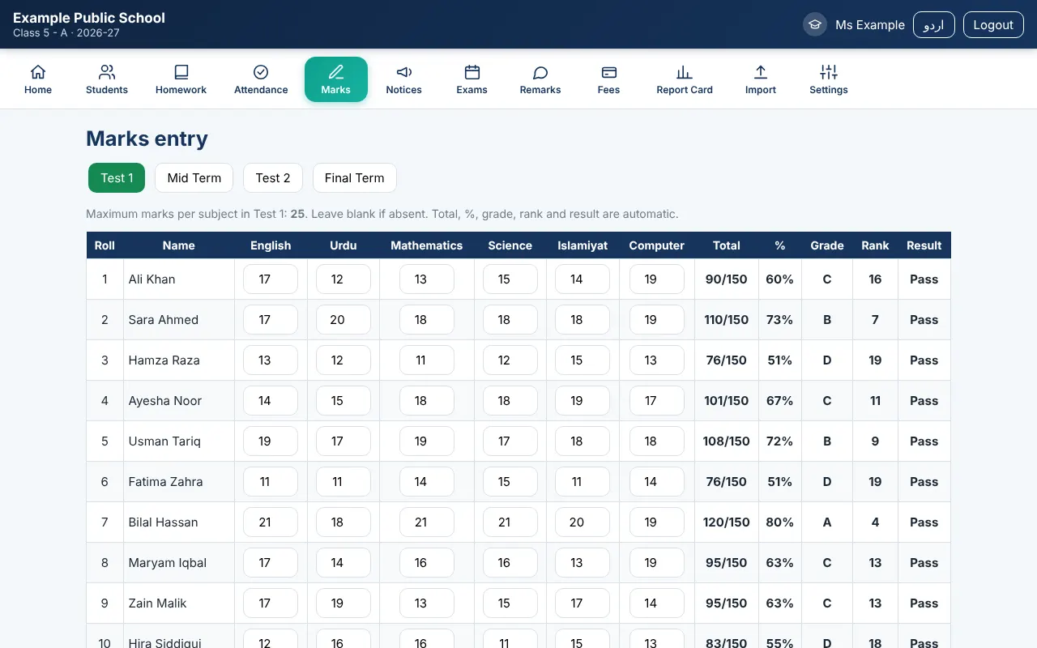
Task: Click Sara Ahmed's 73% value
Action: pos(780,319)
